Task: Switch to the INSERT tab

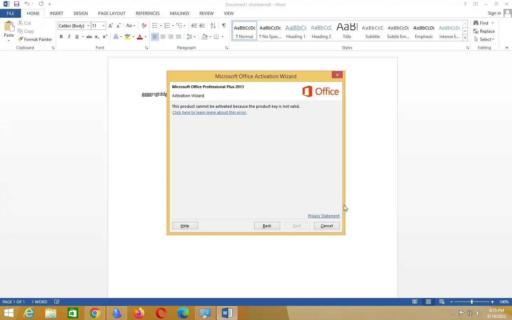Action: click(x=56, y=13)
